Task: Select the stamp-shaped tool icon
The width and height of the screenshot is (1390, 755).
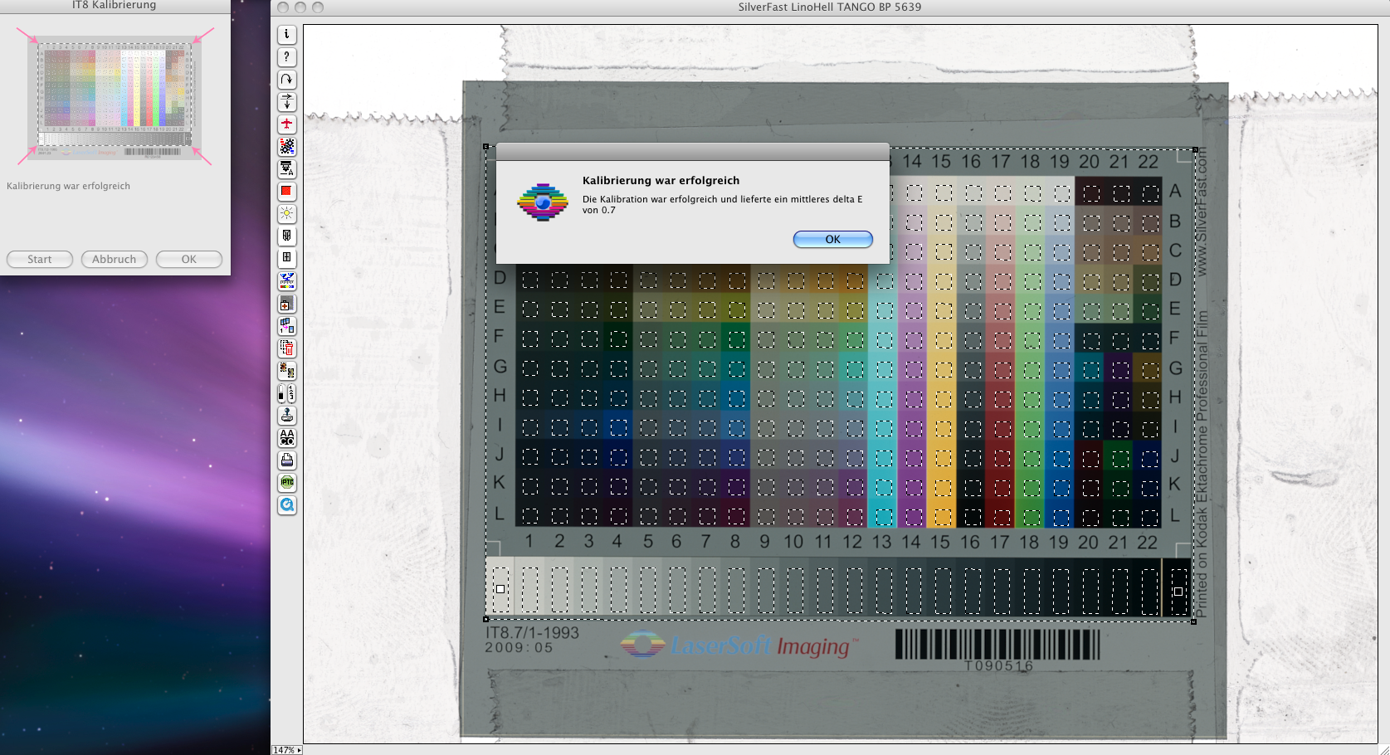Action: coord(286,416)
